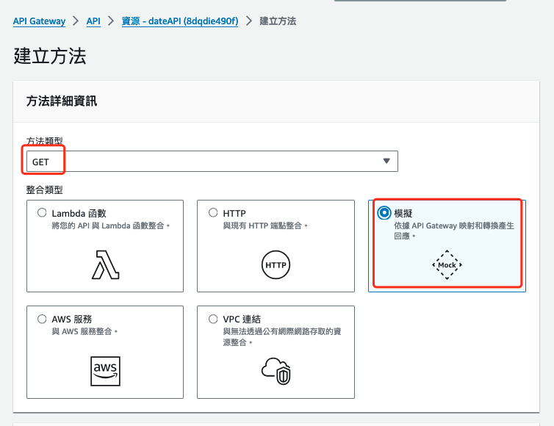This screenshot has height=426, width=554.
Task: Select the 模擬 (Mock) radio button
Action: [384, 213]
